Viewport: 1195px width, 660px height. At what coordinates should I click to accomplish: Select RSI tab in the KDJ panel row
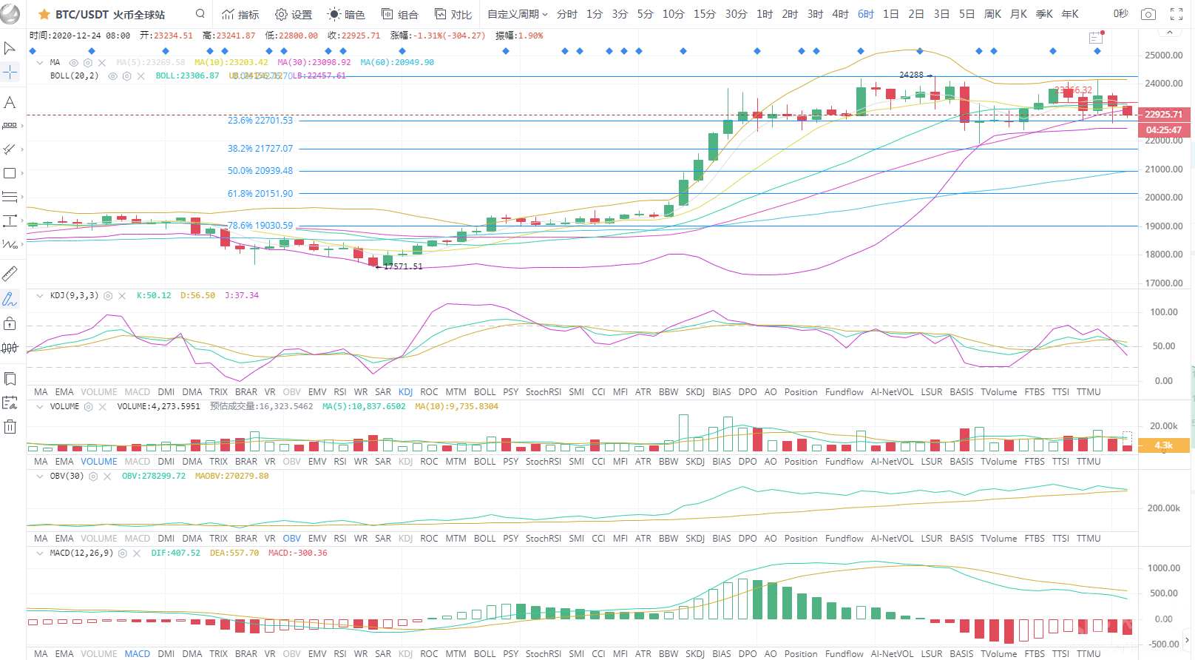pyautogui.click(x=339, y=392)
